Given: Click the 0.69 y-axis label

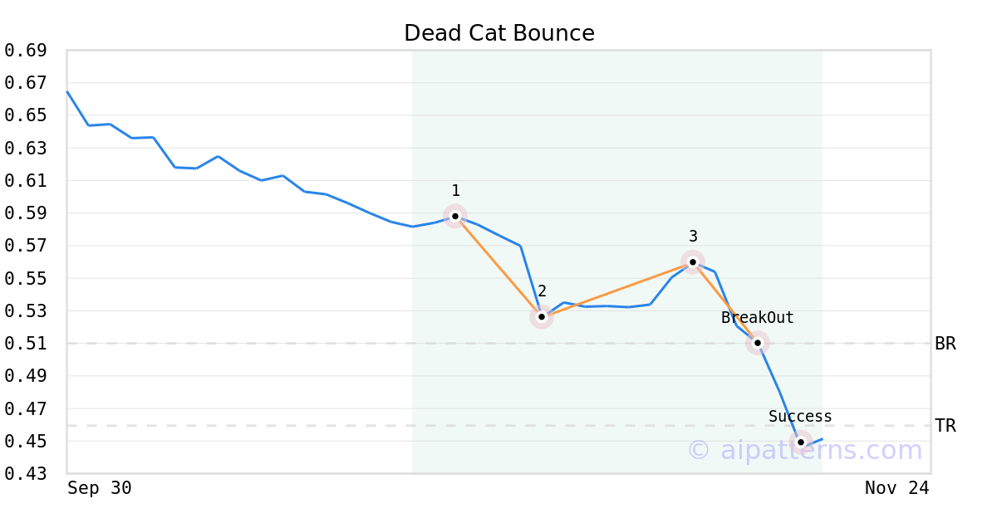Looking at the screenshot, I should point(25,51).
